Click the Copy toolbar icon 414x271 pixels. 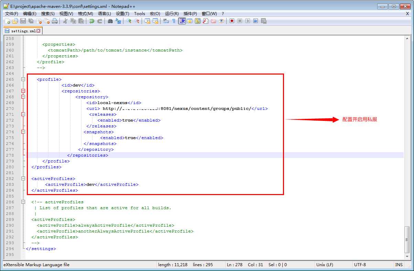tap(73, 21)
